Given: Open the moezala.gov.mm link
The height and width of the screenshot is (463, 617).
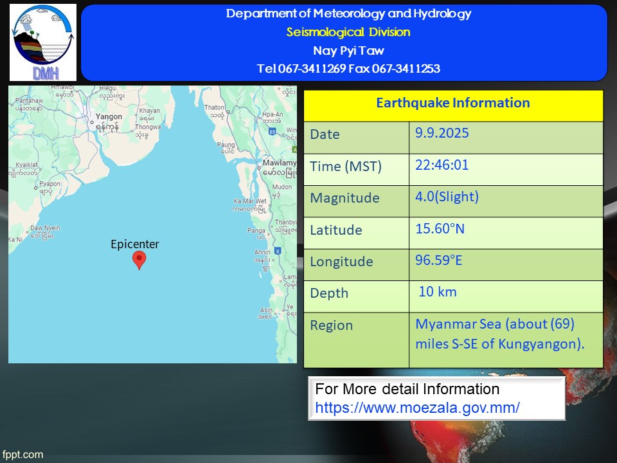Looking at the screenshot, I should (x=418, y=408).
